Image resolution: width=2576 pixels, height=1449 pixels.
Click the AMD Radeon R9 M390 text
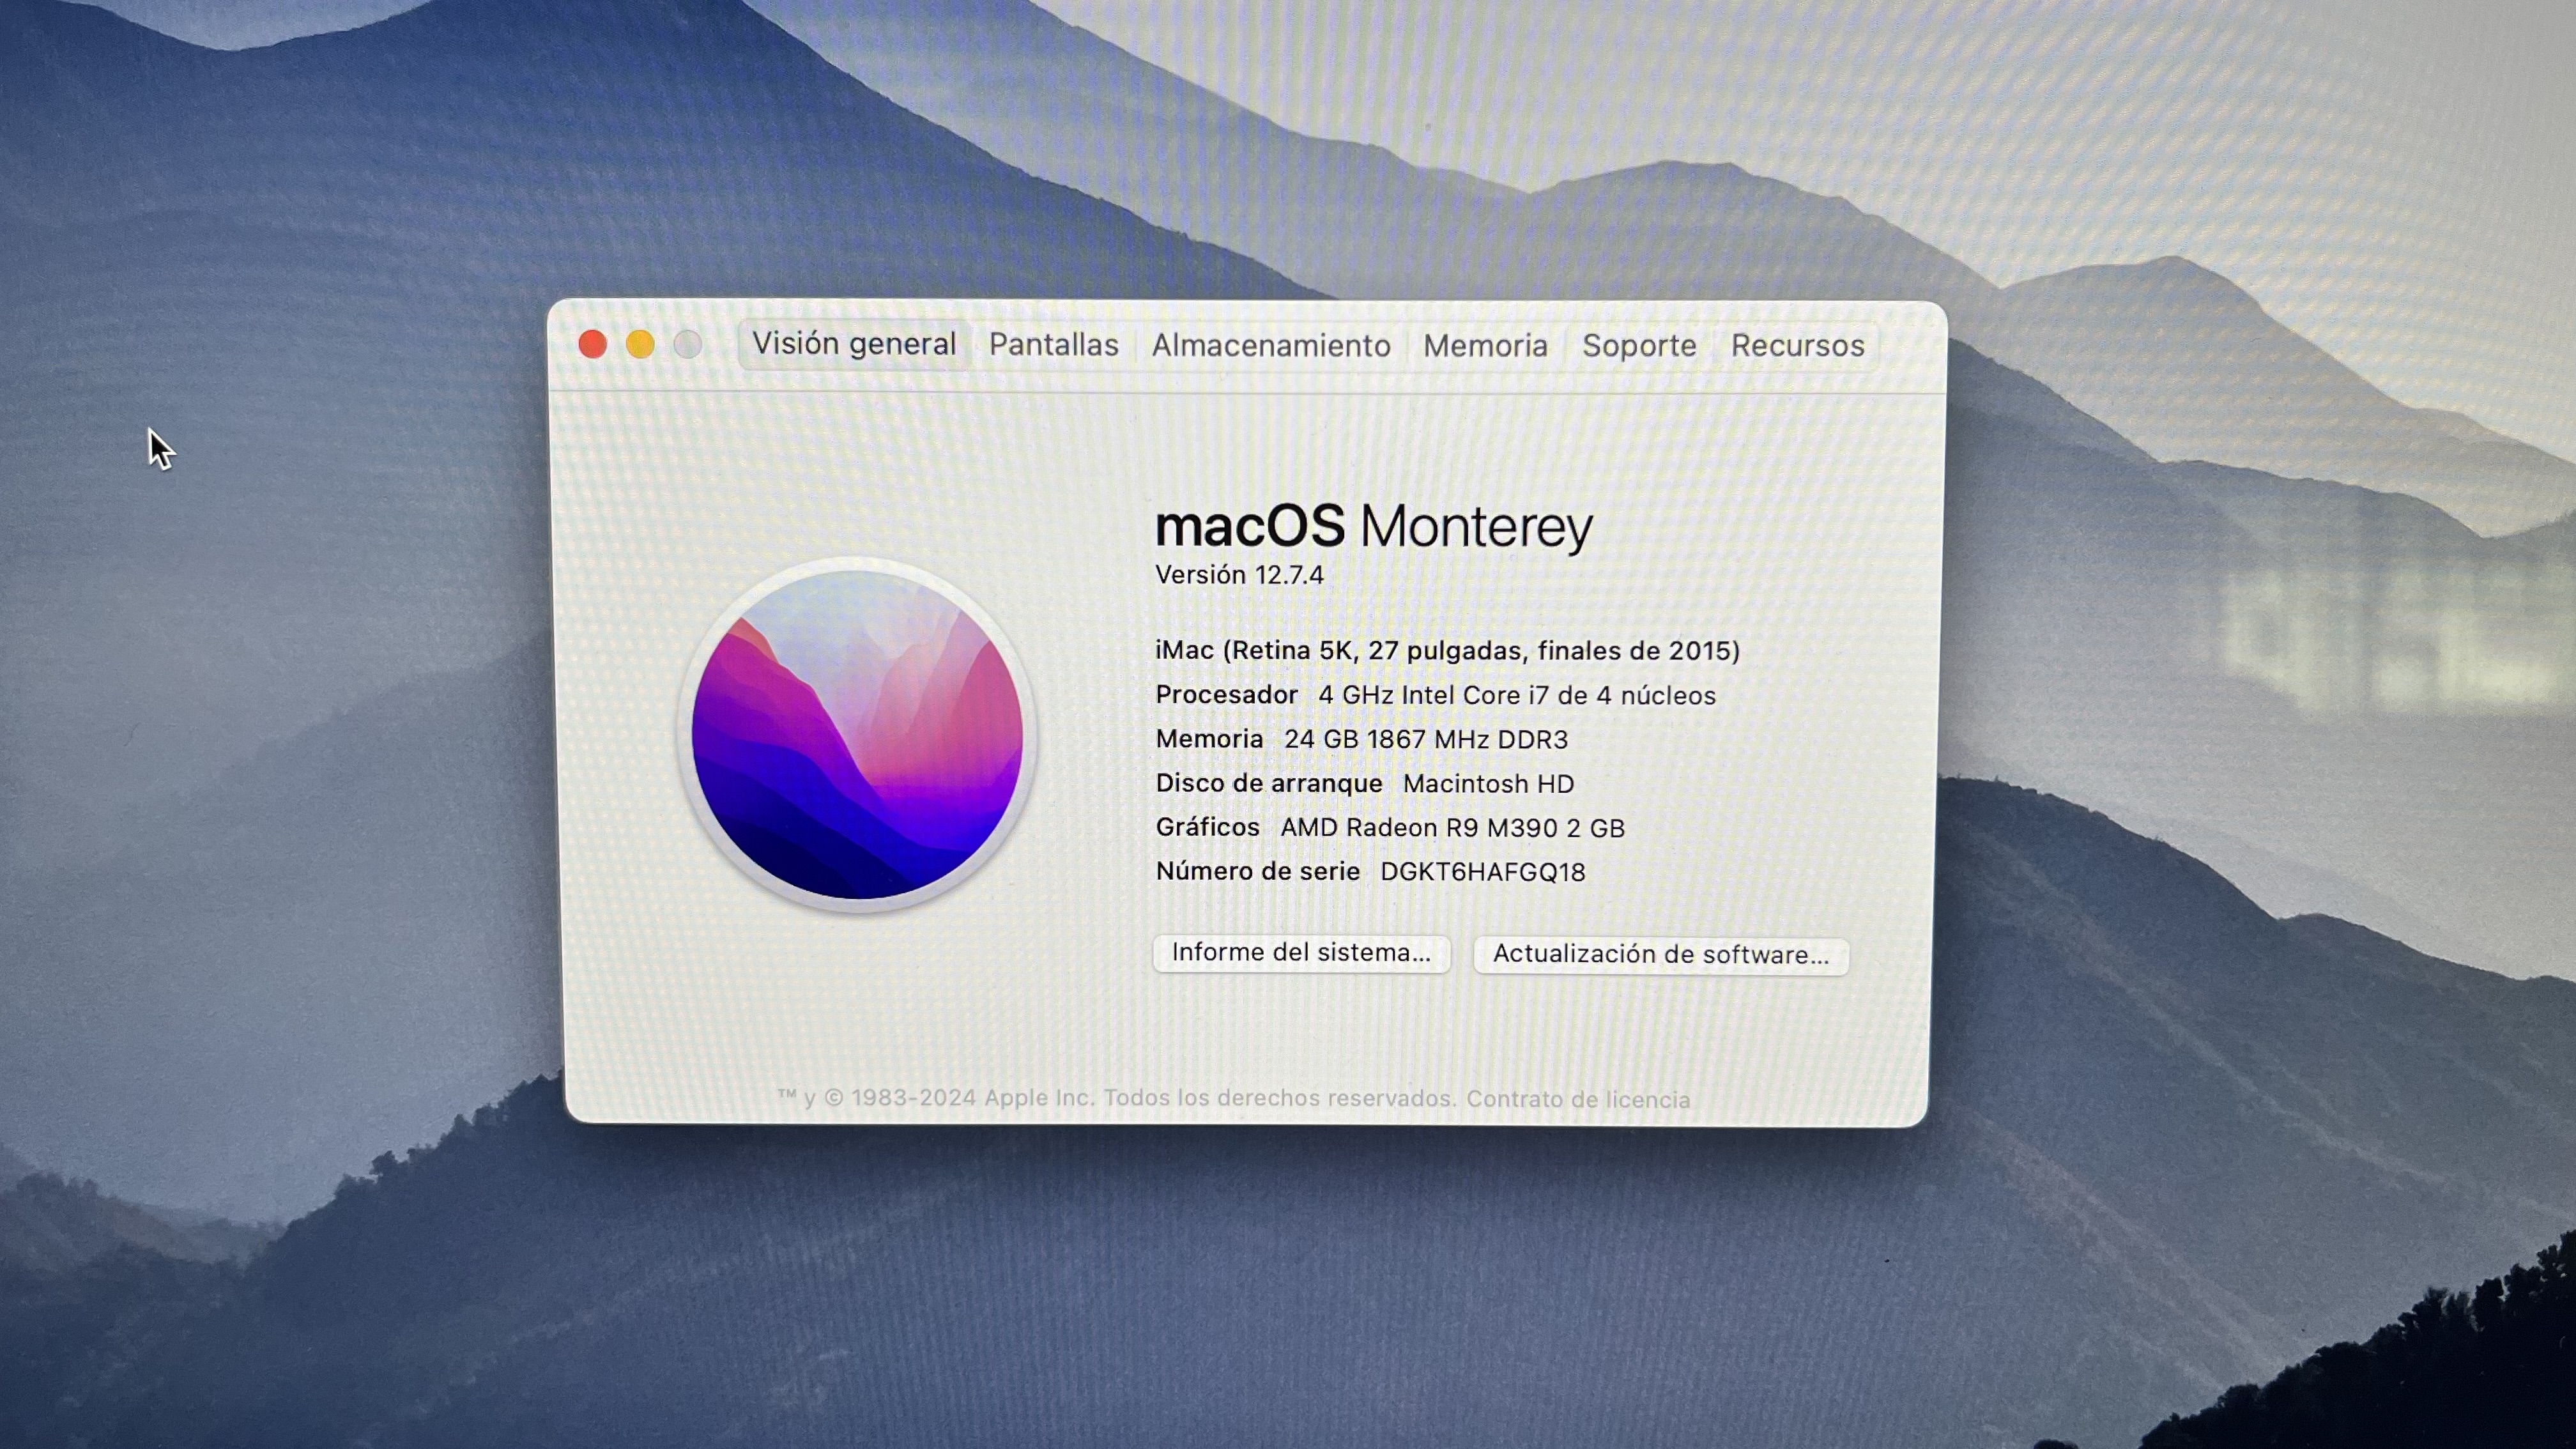click(x=1452, y=828)
